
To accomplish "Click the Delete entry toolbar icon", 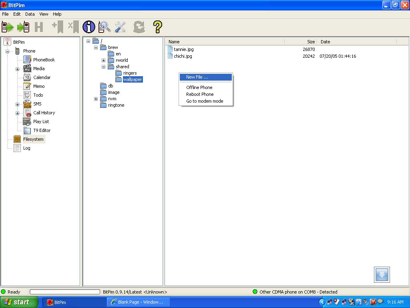I will pyautogui.click(x=74, y=27).
